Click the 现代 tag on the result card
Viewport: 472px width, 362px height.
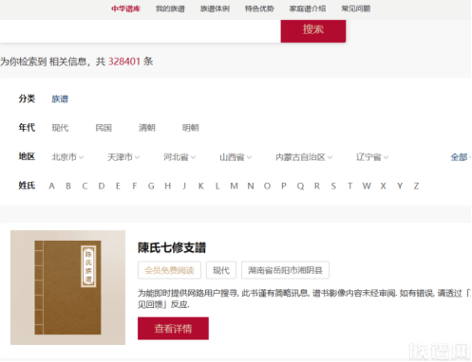(x=221, y=270)
